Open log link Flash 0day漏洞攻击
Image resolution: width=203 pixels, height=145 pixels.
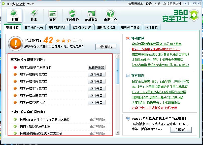(x=159, y=92)
